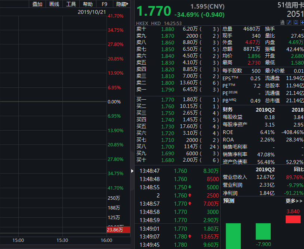Click the red bar in forecast chart
This screenshot has height=249, width=304.
(293, 219)
